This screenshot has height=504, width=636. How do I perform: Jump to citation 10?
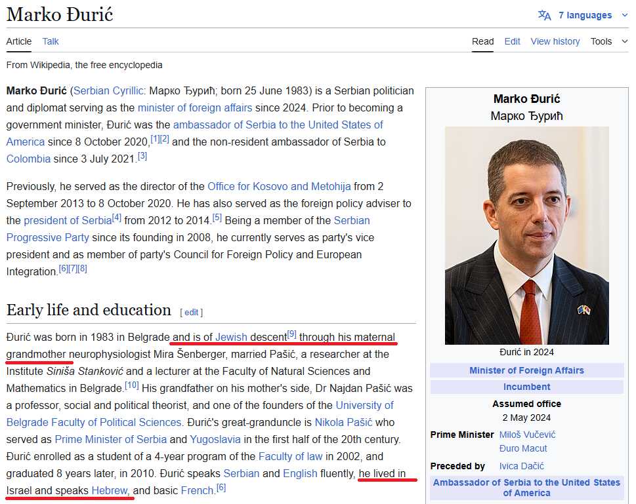point(132,385)
